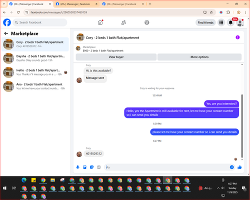This screenshot has height=200, width=250.
Task: Click the Cory conversation header title
Action: [x=112, y=37]
